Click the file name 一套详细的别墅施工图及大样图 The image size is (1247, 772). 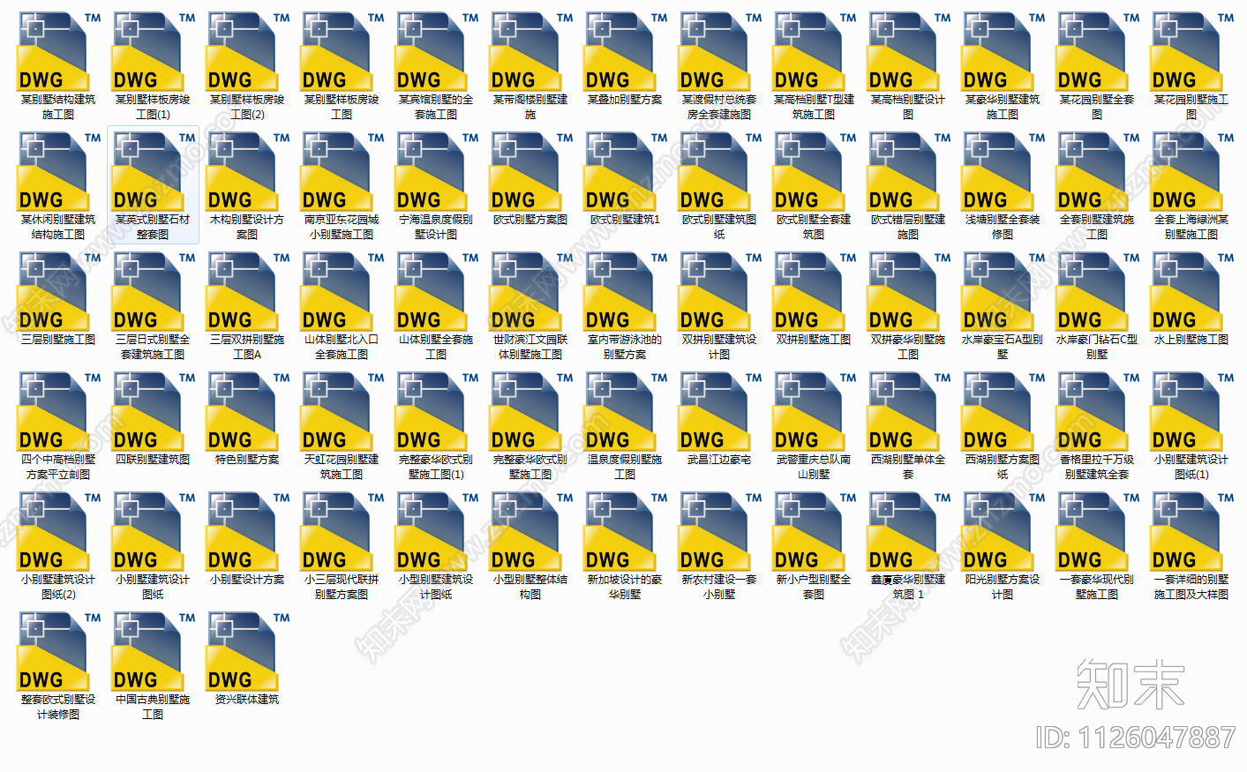coord(1191,587)
